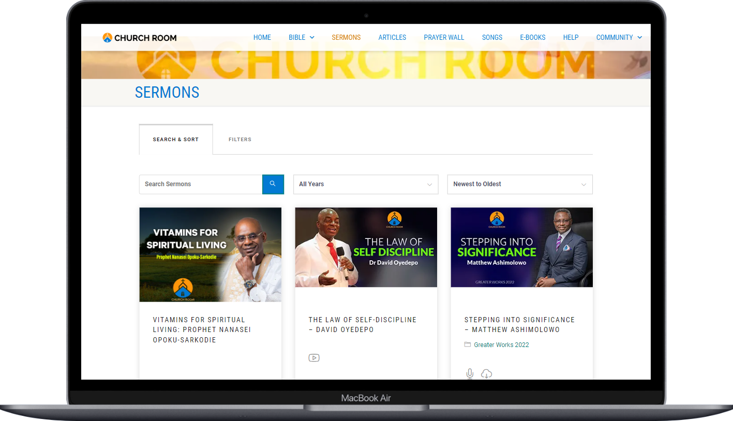The height and width of the screenshot is (421, 733).
Task: Click the YouTube video icon under Law of Self-Discipline
Action: click(x=314, y=357)
